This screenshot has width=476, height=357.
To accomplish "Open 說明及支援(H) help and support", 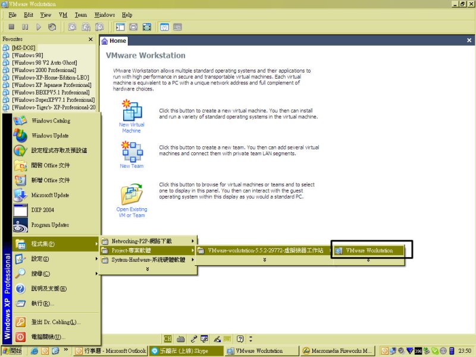I will (x=56, y=289).
